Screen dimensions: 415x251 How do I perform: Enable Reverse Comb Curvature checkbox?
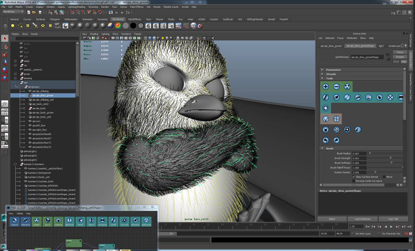coord(353,181)
